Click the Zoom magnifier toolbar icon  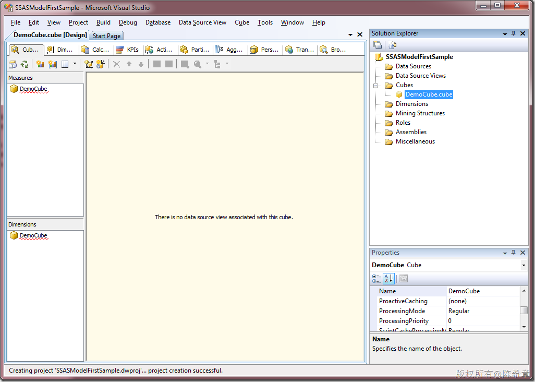tap(197, 64)
